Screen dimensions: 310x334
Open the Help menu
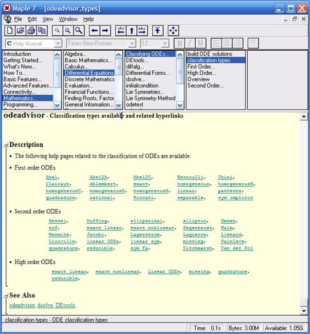tap(88, 19)
